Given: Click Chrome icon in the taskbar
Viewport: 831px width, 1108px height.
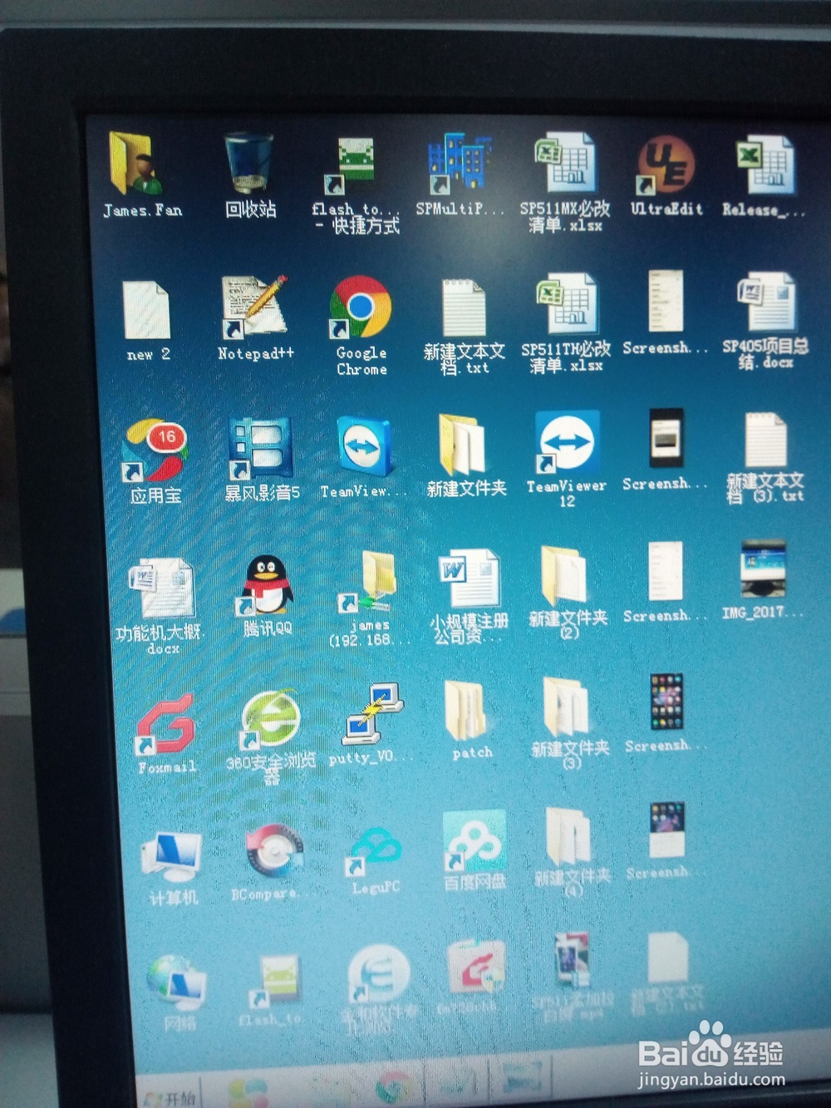Looking at the screenshot, I should 394,1087.
